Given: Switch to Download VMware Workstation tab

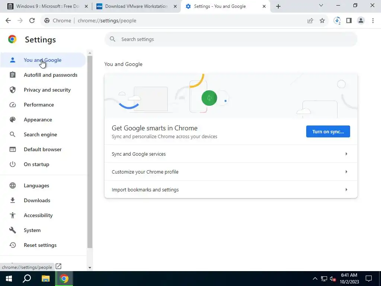Looking at the screenshot, I should click(136, 6).
